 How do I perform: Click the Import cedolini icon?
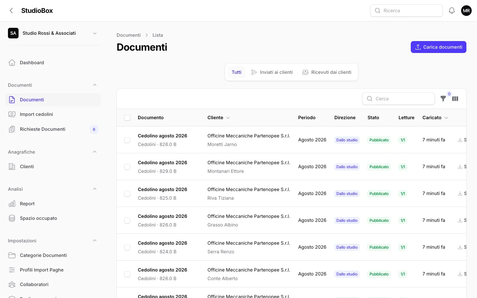click(12, 114)
